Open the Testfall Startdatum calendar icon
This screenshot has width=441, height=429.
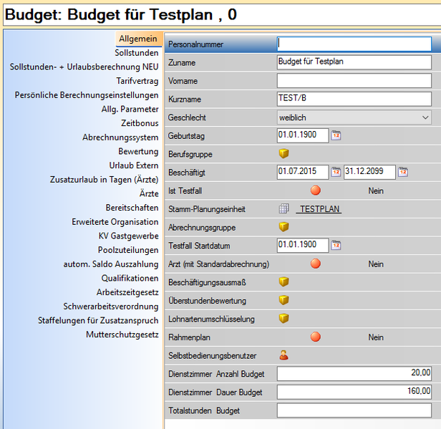click(x=336, y=246)
